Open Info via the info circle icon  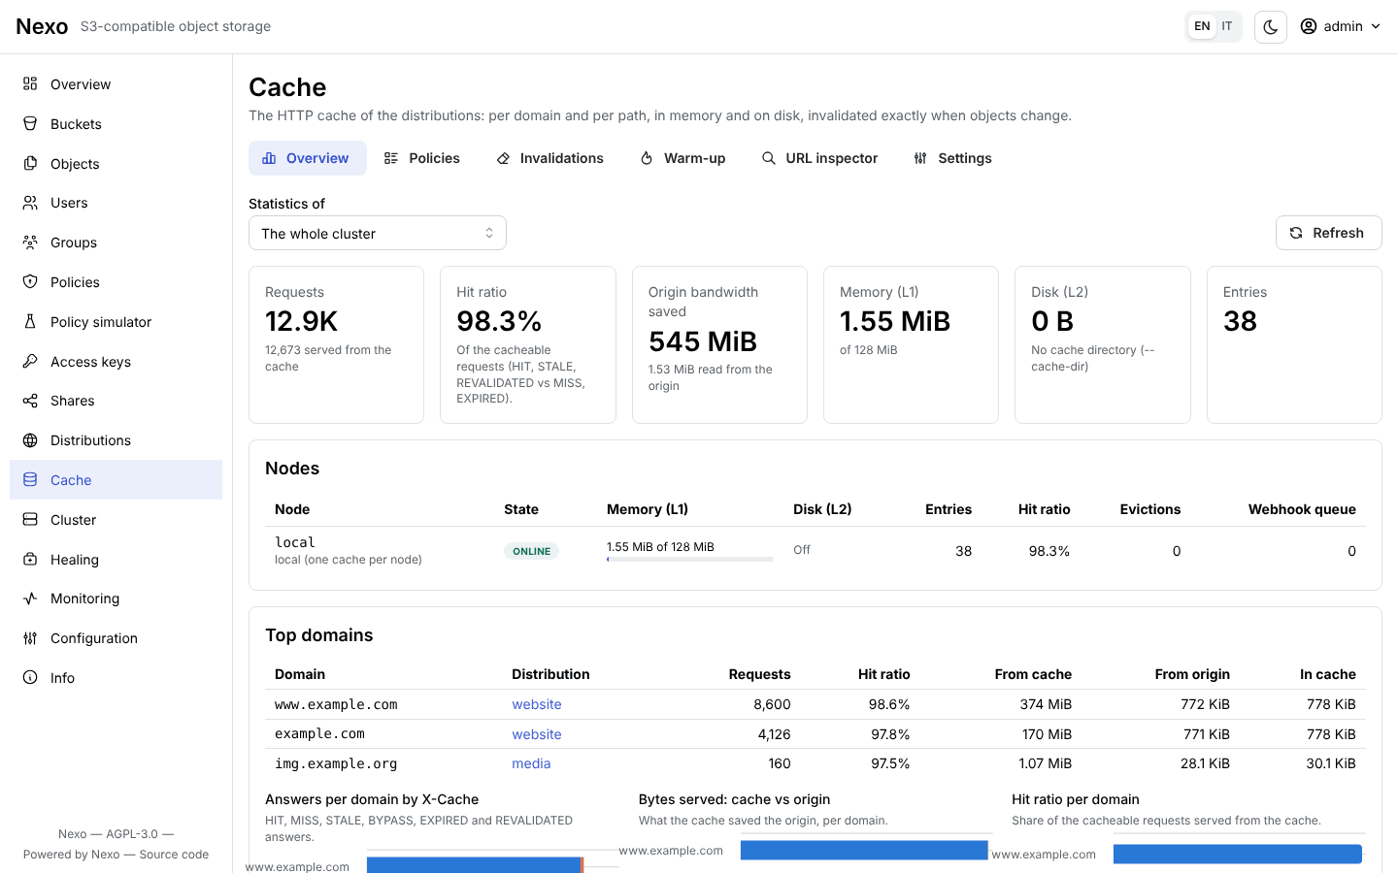click(30, 678)
